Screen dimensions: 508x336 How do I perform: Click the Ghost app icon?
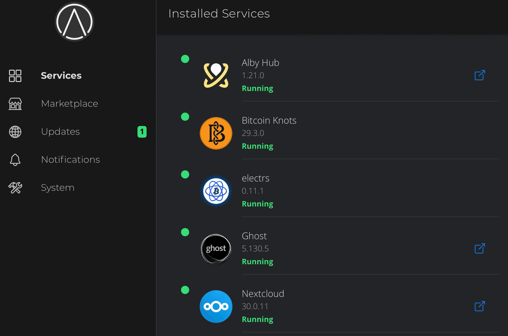216,249
